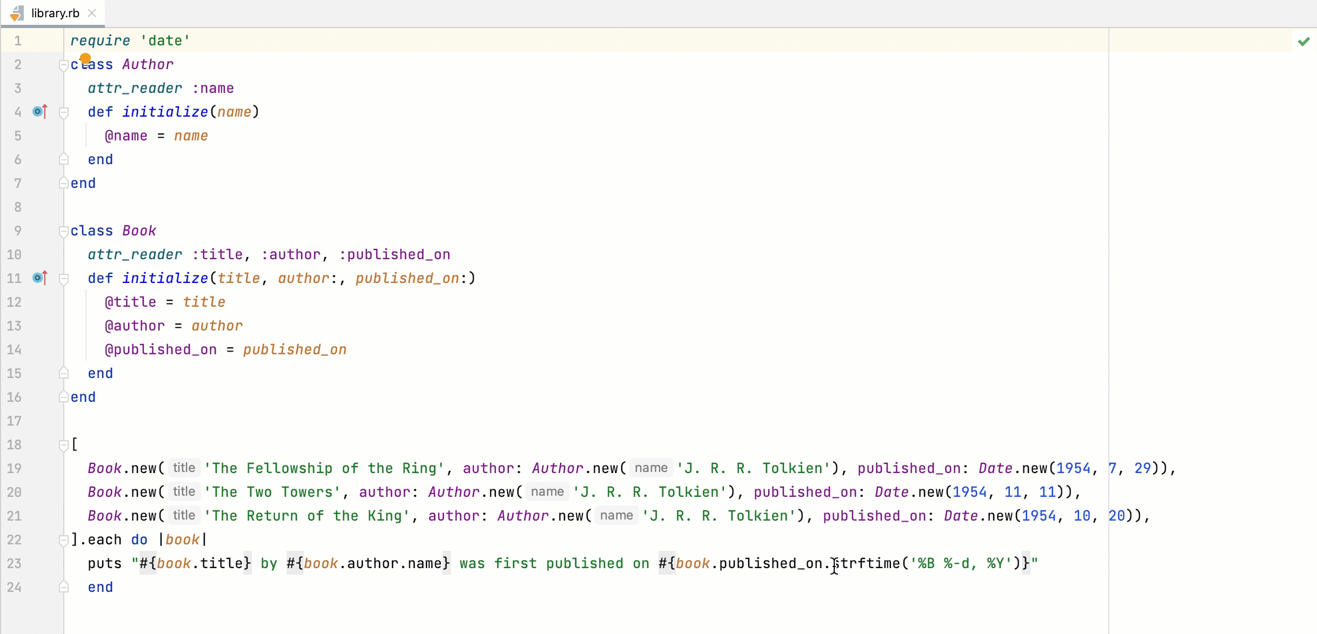The image size is (1317, 634).
Task: Click the title parameter hint on line 19
Action: [x=184, y=468]
